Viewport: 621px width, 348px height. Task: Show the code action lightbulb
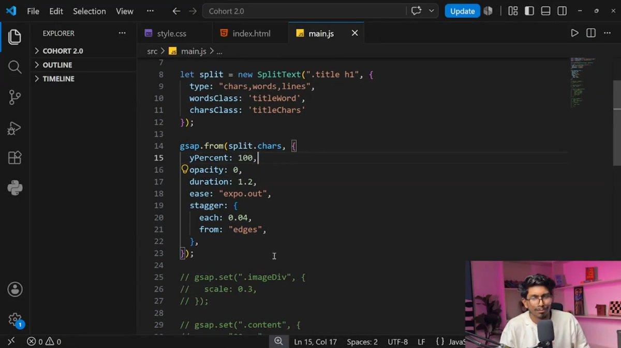point(185,169)
